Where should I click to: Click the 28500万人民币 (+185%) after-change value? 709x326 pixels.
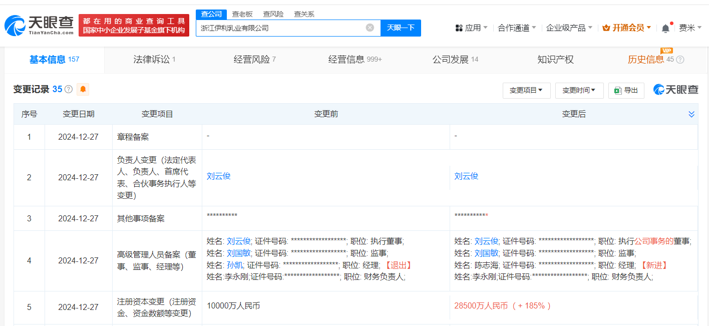503,305
